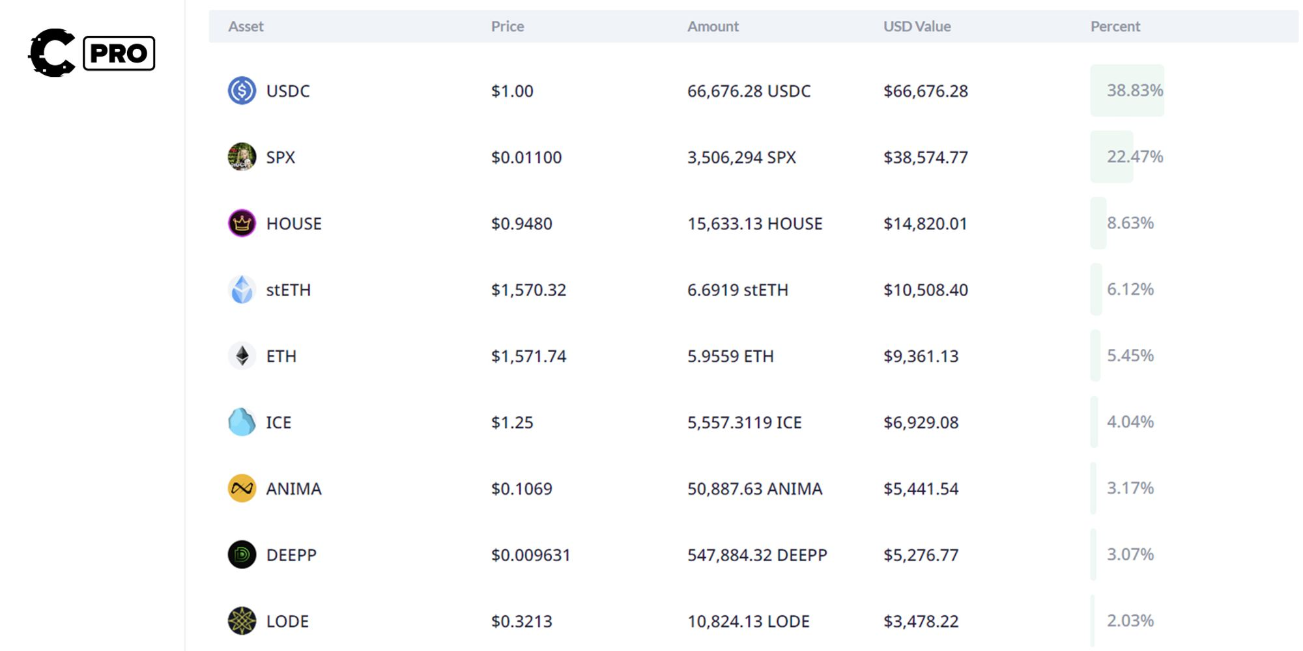Click the CoinStats PRO logo
Screen dimensions: 1303x651
[91, 53]
